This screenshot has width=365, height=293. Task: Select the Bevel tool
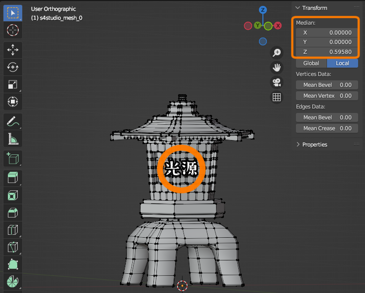(x=13, y=213)
